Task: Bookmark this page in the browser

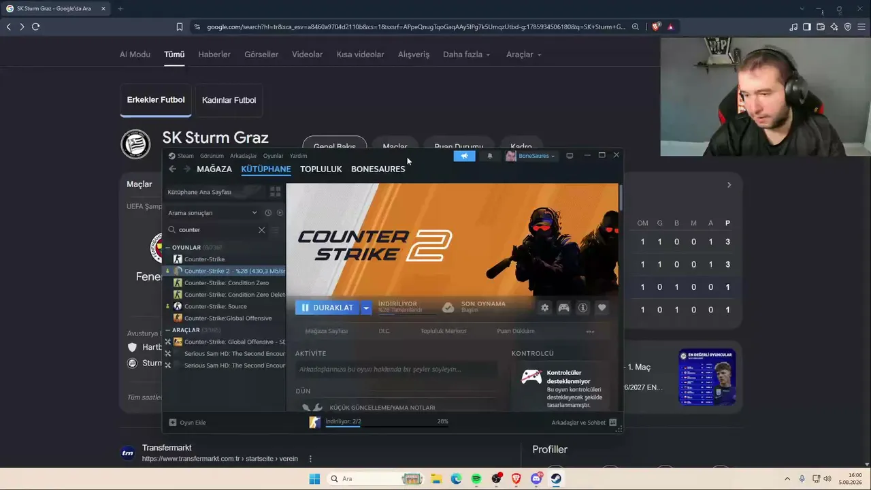Action: [x=180, y=27]
